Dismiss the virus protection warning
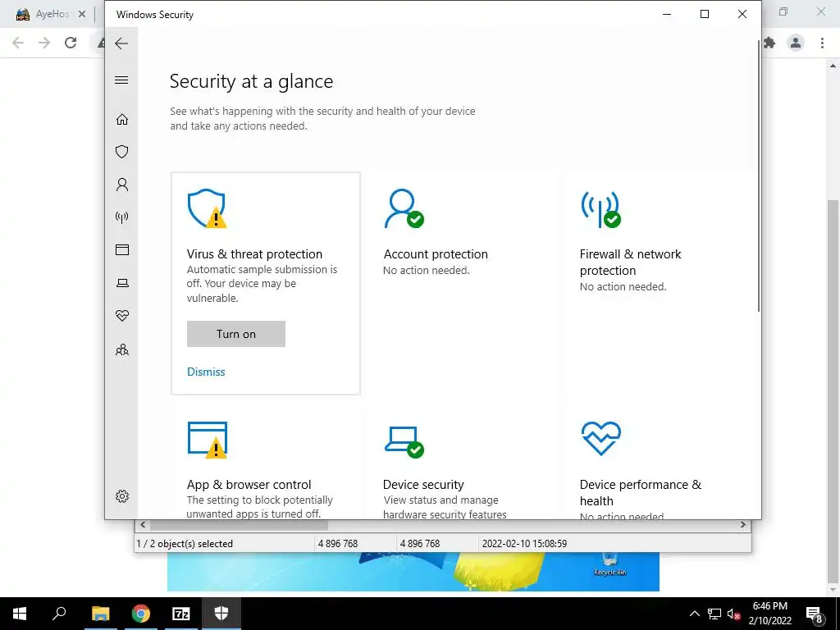The width and height of the screenshot is (840, 630). [206, 372]
